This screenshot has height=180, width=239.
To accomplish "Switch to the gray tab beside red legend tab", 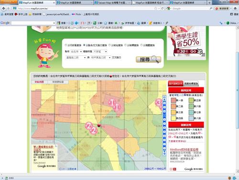I will point(191,84).
